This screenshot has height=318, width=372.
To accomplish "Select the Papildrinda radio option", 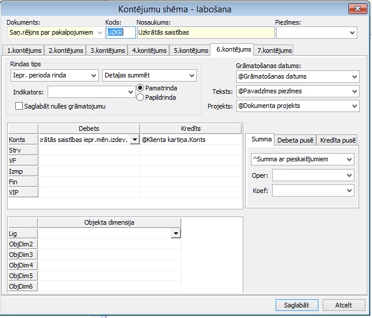I will click(x=140, y=97).
